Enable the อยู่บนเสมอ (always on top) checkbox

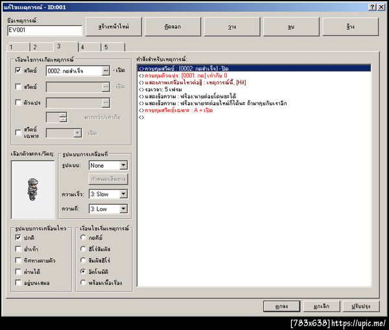click(x=18, y=283)
